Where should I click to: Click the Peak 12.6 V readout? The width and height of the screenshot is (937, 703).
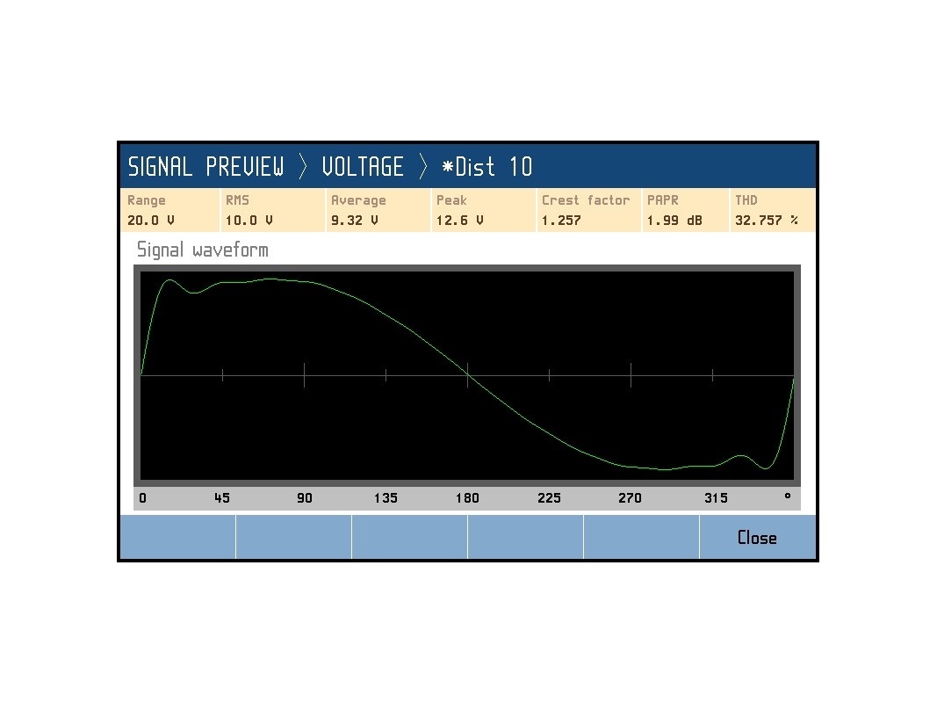pos(483,210)
